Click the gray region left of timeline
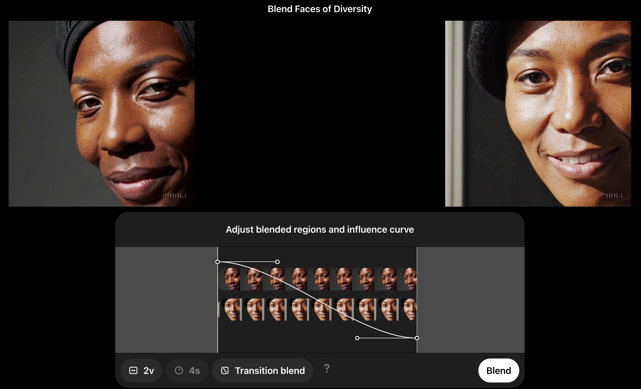 (166, 299)
